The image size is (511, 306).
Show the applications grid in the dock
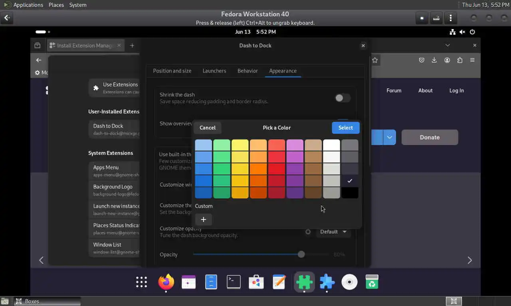click(x=141, y=282)
